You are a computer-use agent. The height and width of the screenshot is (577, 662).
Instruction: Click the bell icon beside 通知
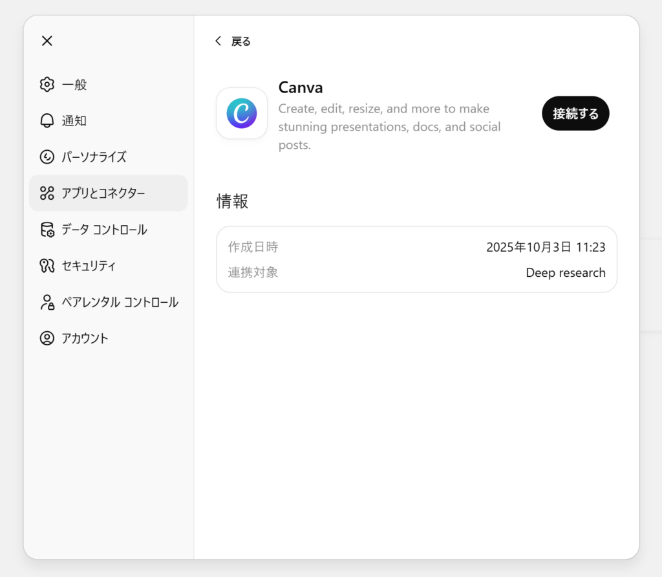coord(47,121)
